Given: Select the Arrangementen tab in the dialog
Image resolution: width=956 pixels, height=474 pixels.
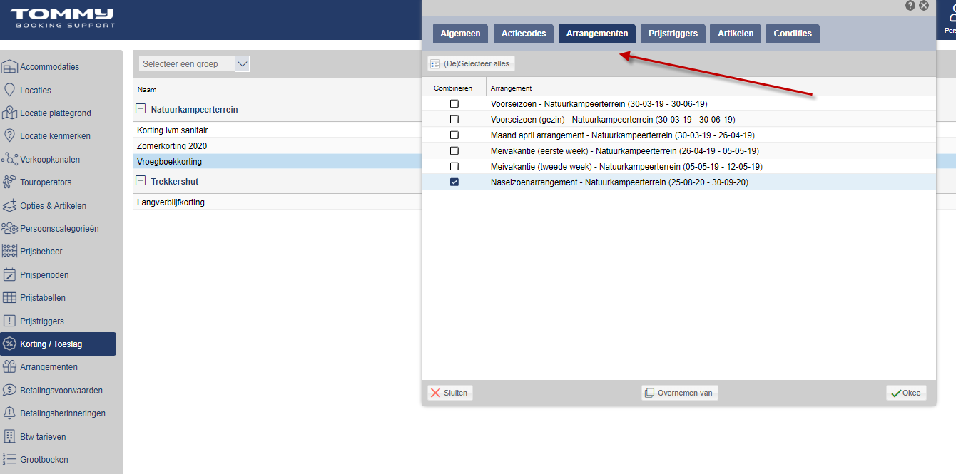Looking at the screenshot, I should point(597,34).
